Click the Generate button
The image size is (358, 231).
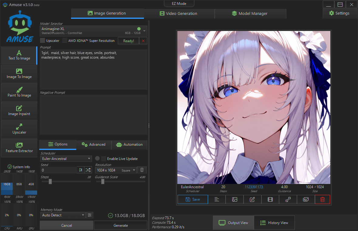[121, 225]
